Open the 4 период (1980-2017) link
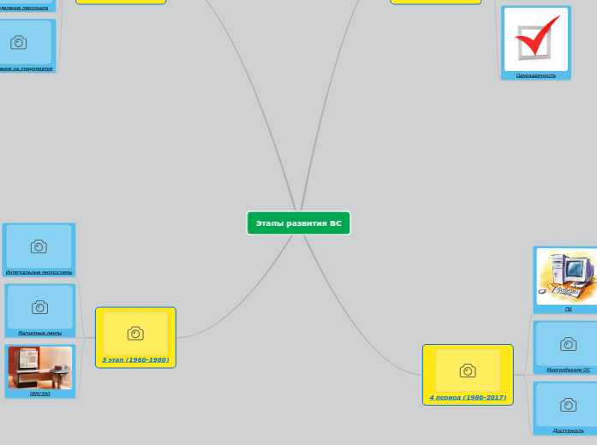Image resolution: width=597 pixels, height=445 pixels. pyautogui.click(x=468, y=398)
